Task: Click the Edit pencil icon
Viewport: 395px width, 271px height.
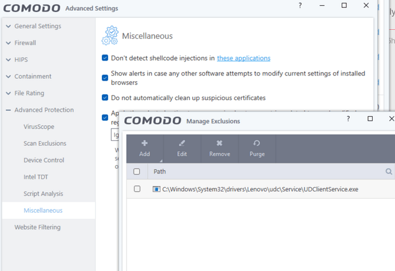Action: [x=182, y=143]
